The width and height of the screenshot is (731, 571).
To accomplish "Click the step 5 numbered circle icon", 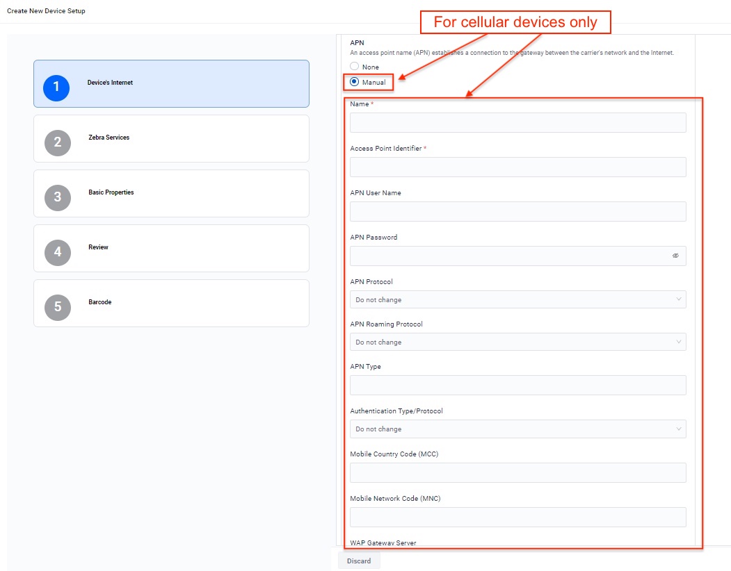I will [x=58, y=307].
